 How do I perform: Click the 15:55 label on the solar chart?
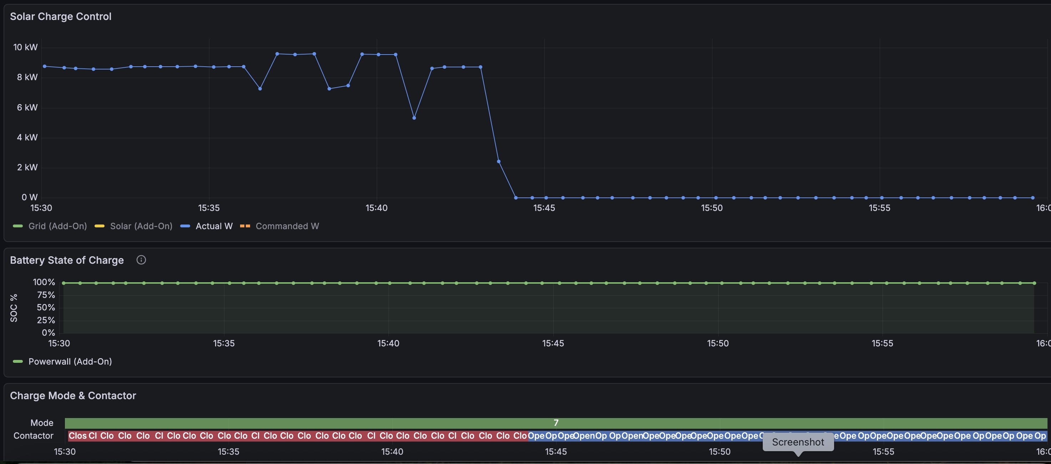(880, 208)
